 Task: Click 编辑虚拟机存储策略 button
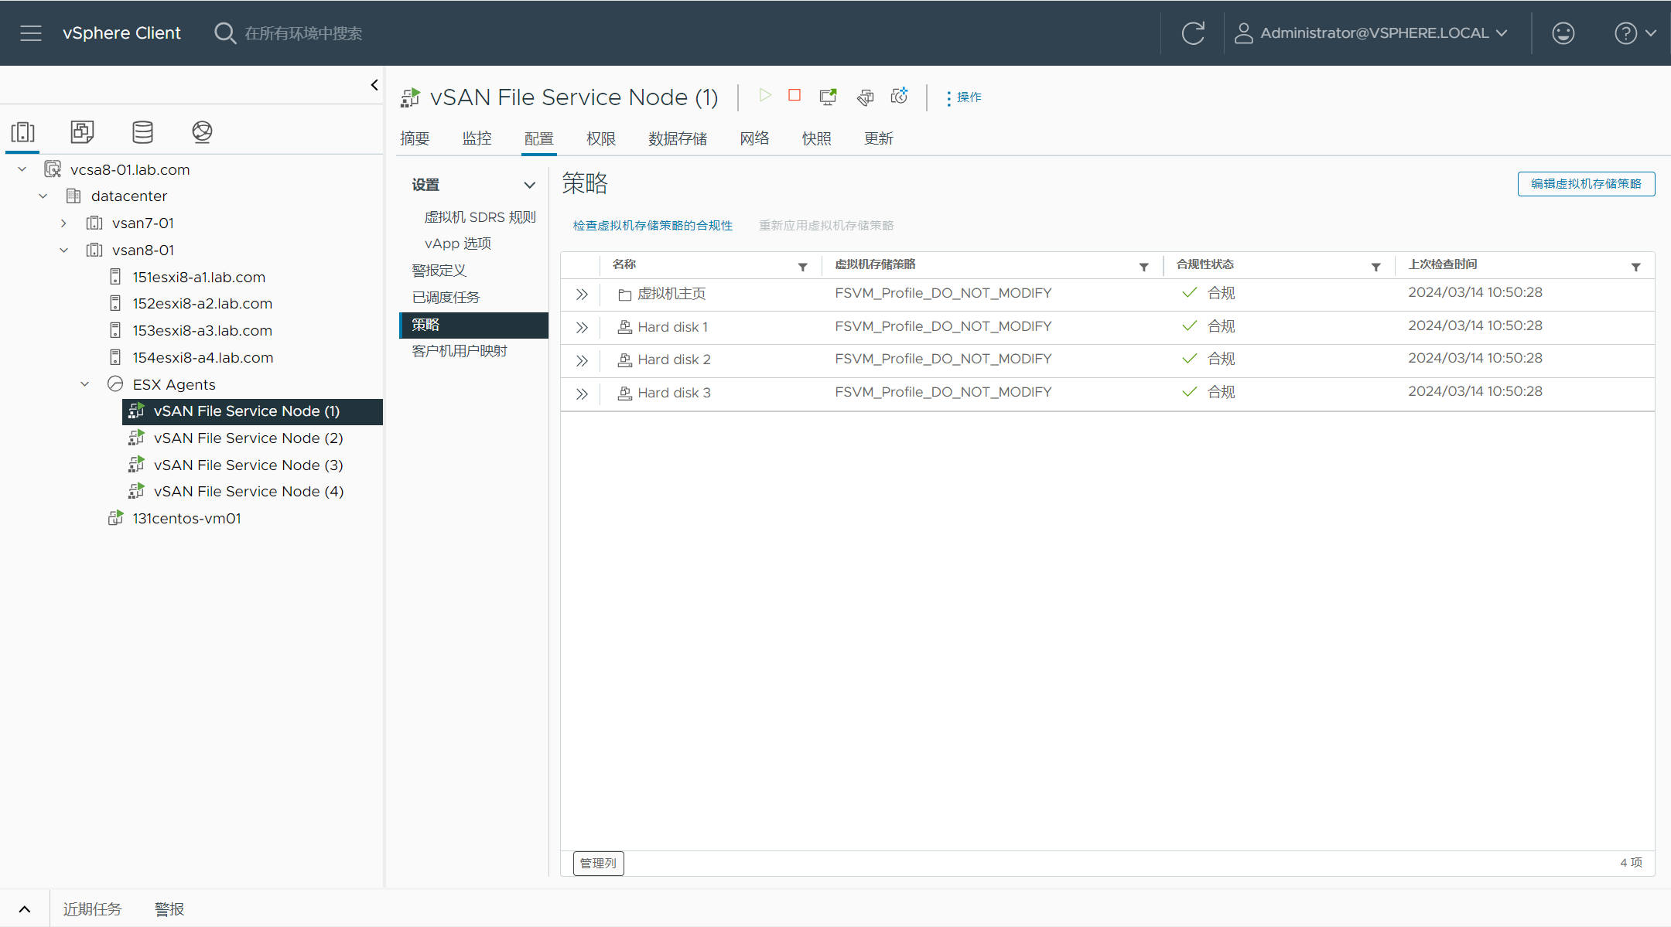[x=1586, y=184]
